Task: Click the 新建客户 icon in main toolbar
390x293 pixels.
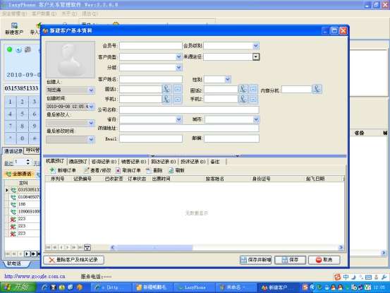Action: point(14,25)
